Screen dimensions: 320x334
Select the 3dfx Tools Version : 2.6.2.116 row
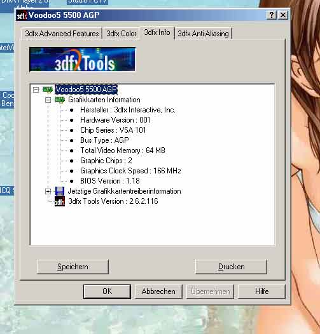[113, 201]
